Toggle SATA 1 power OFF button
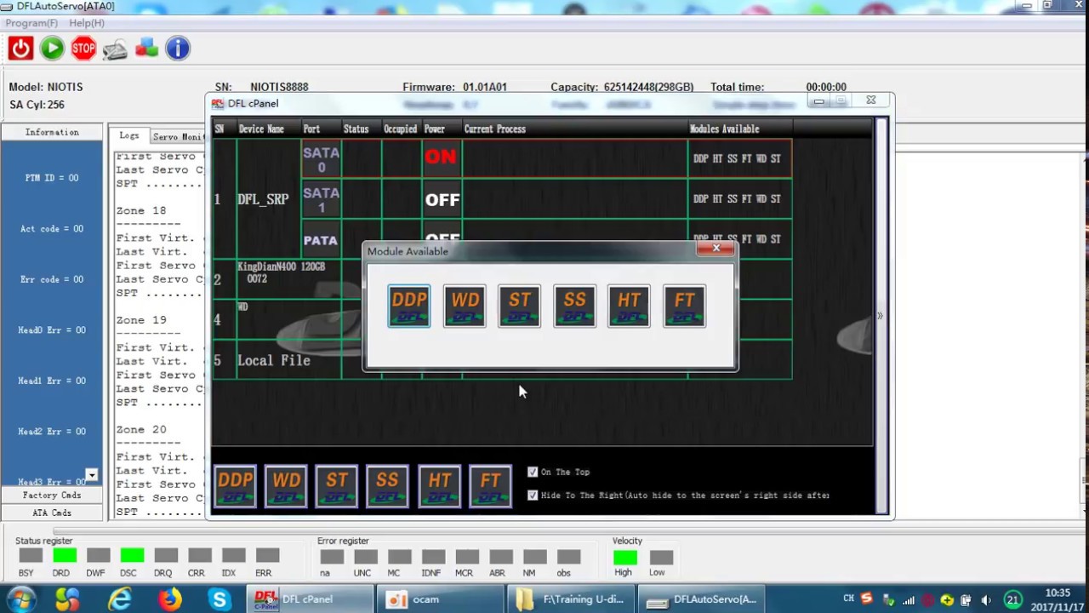Screen dimensions: 1089x613 click(442, 199)
